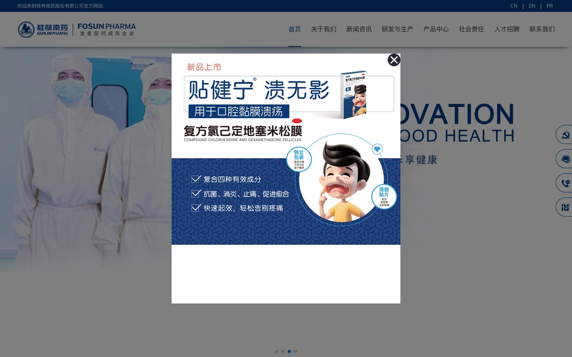Select the fourth carousel dot

[296, 351]
